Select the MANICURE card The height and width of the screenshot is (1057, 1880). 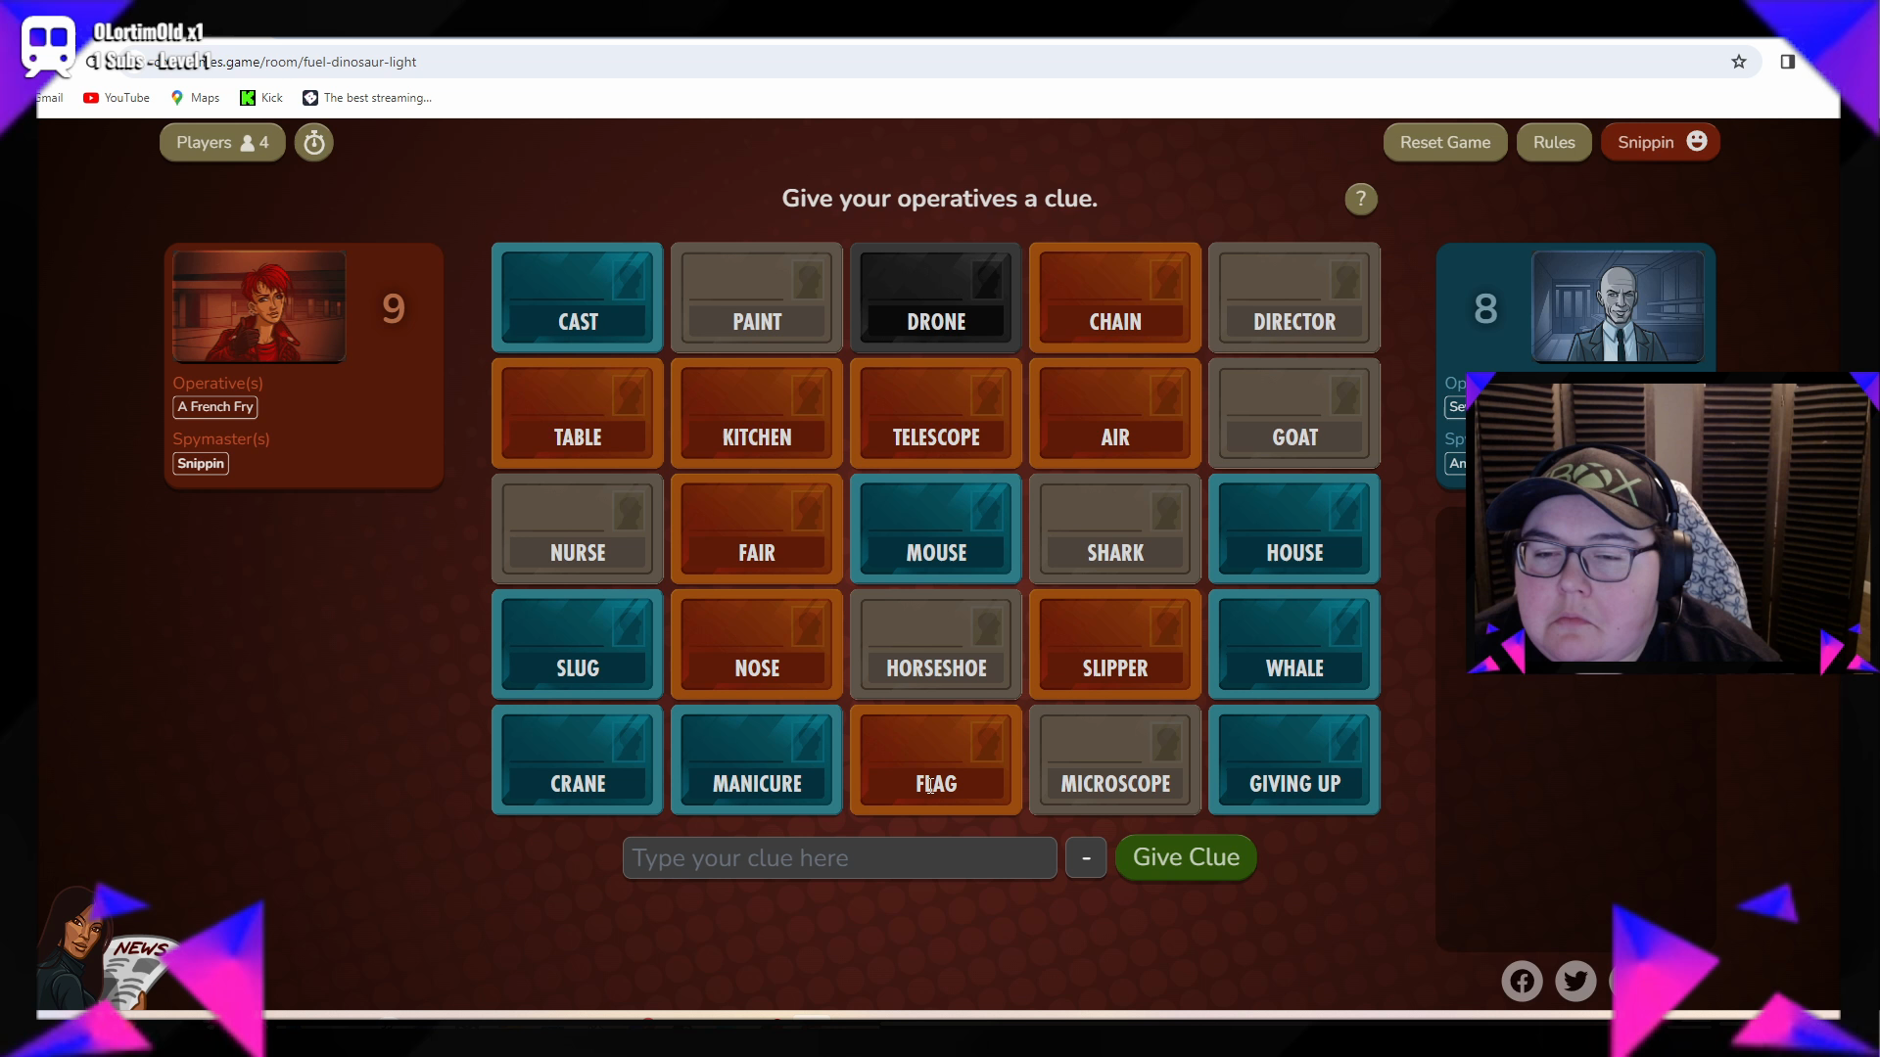pyautogui.click(x=757, y=759)
